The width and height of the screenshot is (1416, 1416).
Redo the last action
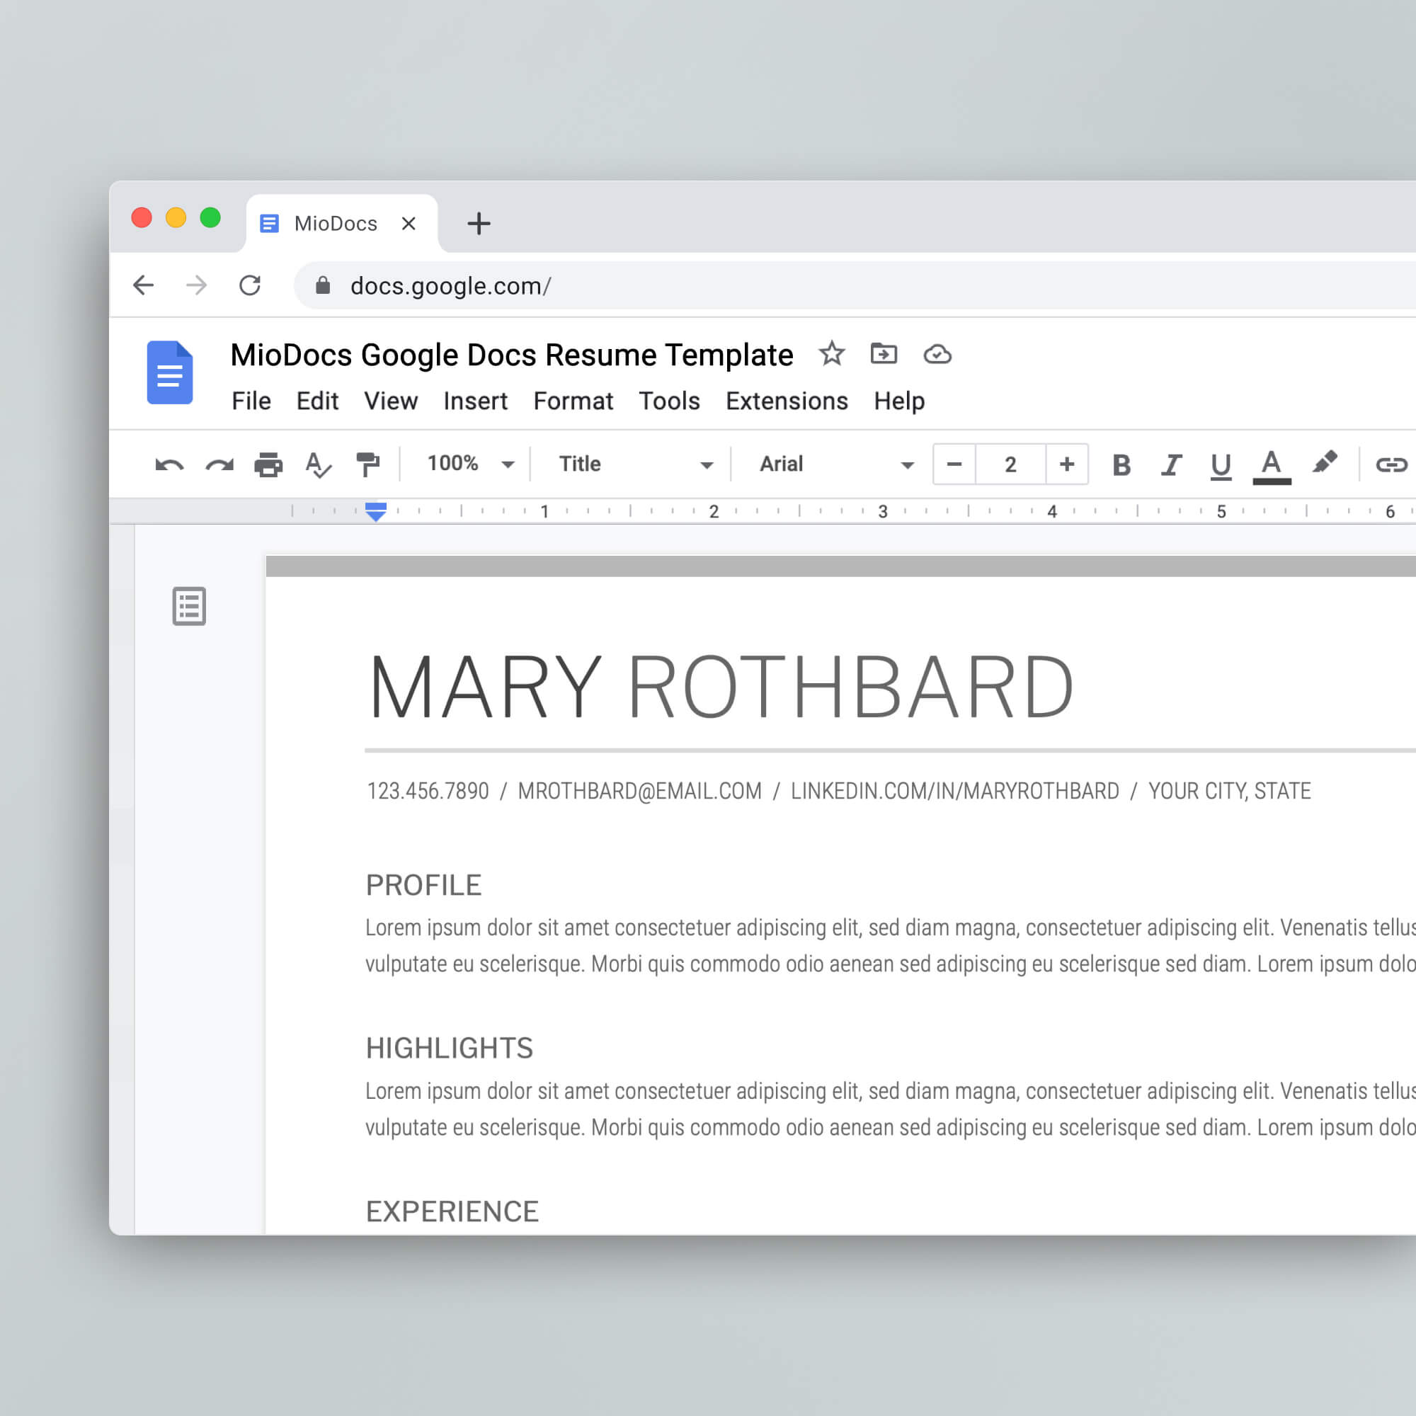219,463
